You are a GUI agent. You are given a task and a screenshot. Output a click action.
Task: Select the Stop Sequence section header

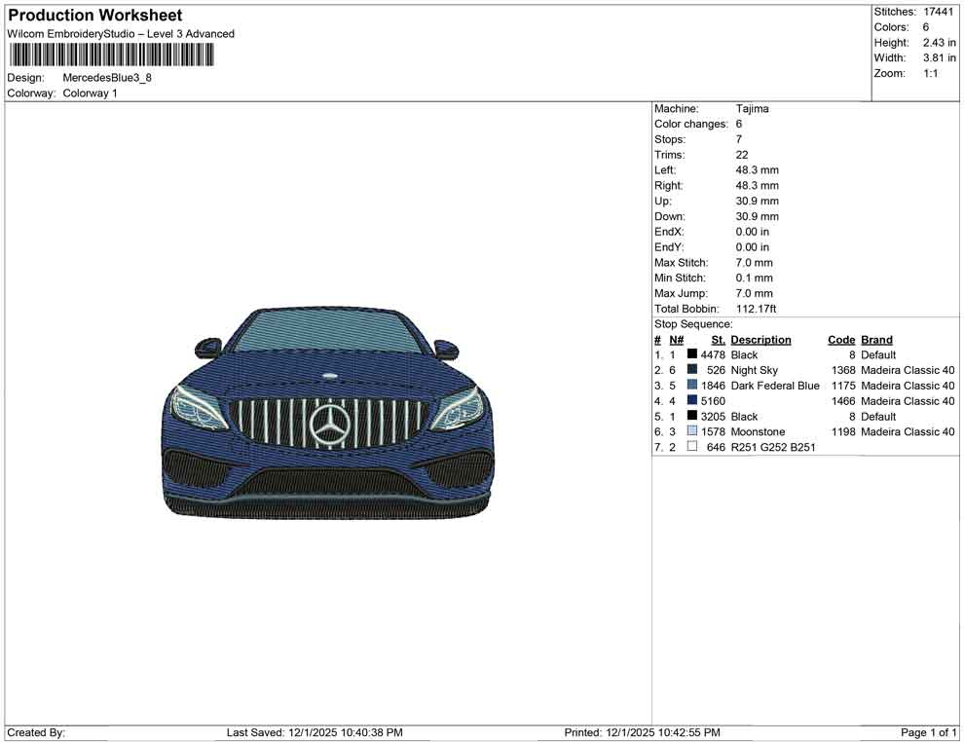point(692,323)
